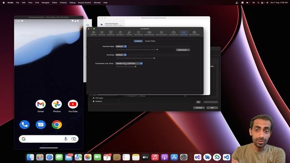
Task: Open the Source Control menu
Action: click(85, 3)
